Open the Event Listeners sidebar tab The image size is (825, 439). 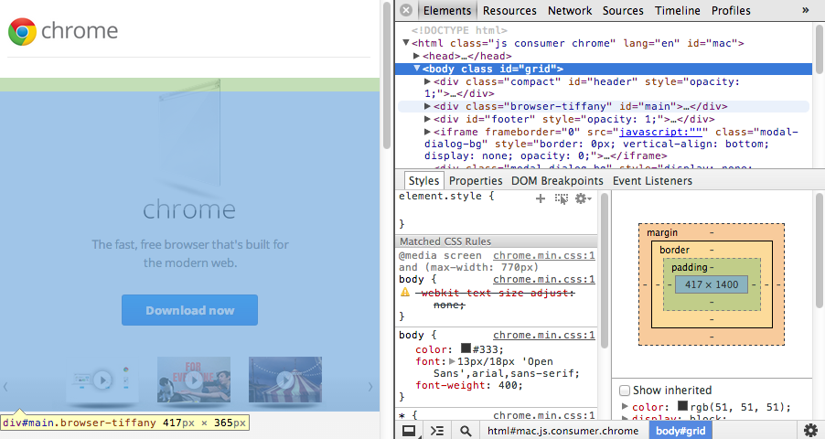tap(652, 181)
